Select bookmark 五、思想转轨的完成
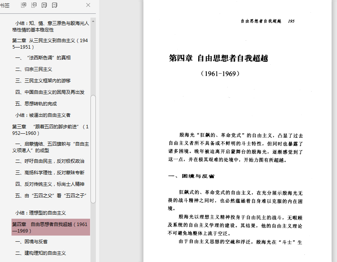 pyautogui.click(x=36, y=104)
